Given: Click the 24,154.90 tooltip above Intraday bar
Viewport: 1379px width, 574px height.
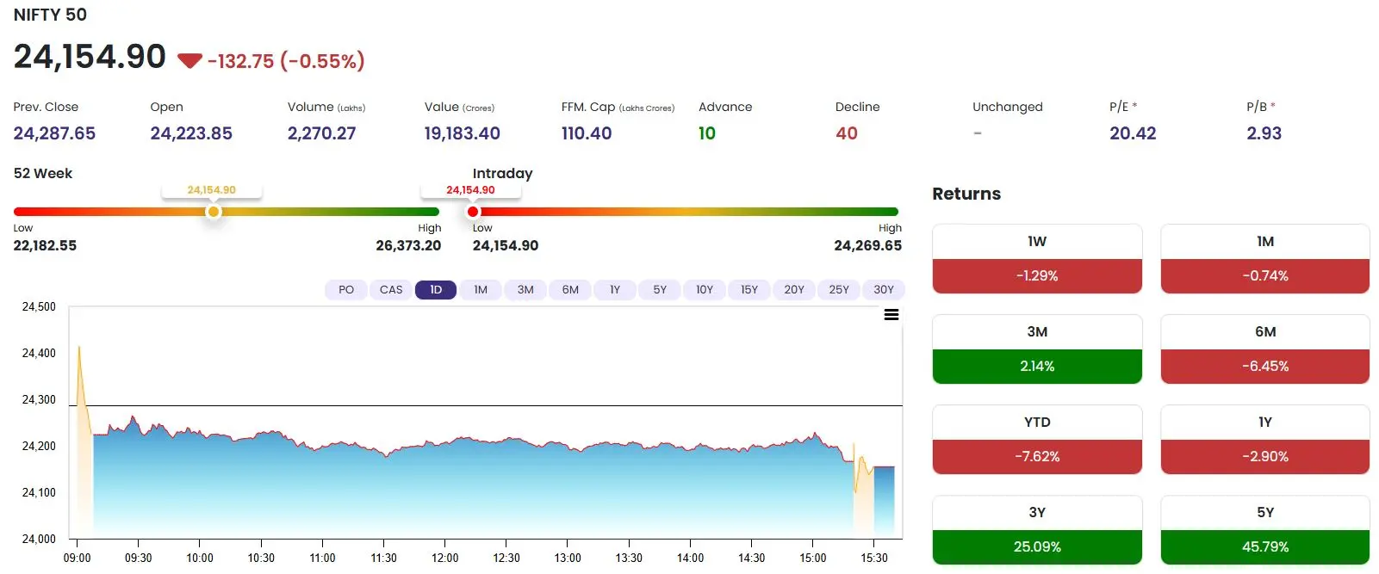Looking at the screenshot, I should (470, 190).
